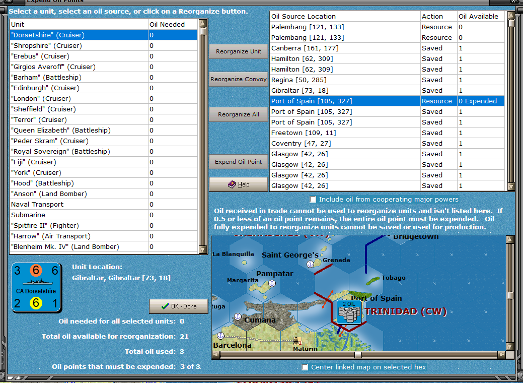Toggle center linked map on selected hex
This screenshot has height=383, width=523.
pos(305,367)
